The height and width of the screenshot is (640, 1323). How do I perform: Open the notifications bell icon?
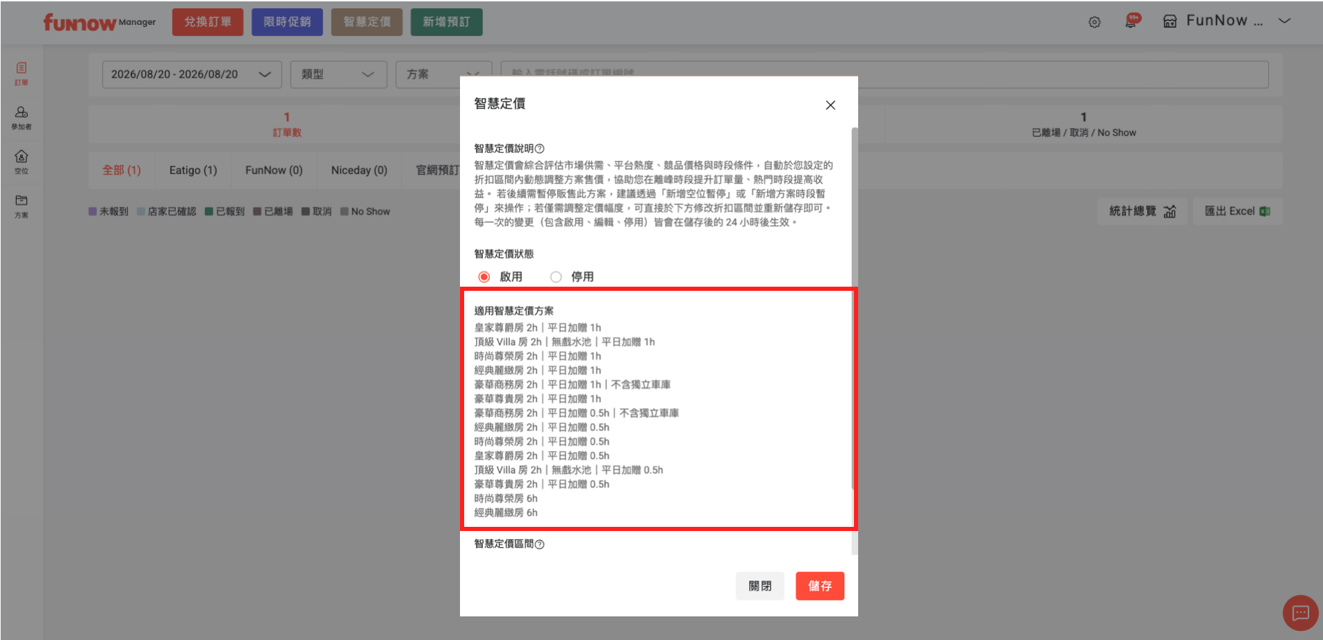[1132, 21]
